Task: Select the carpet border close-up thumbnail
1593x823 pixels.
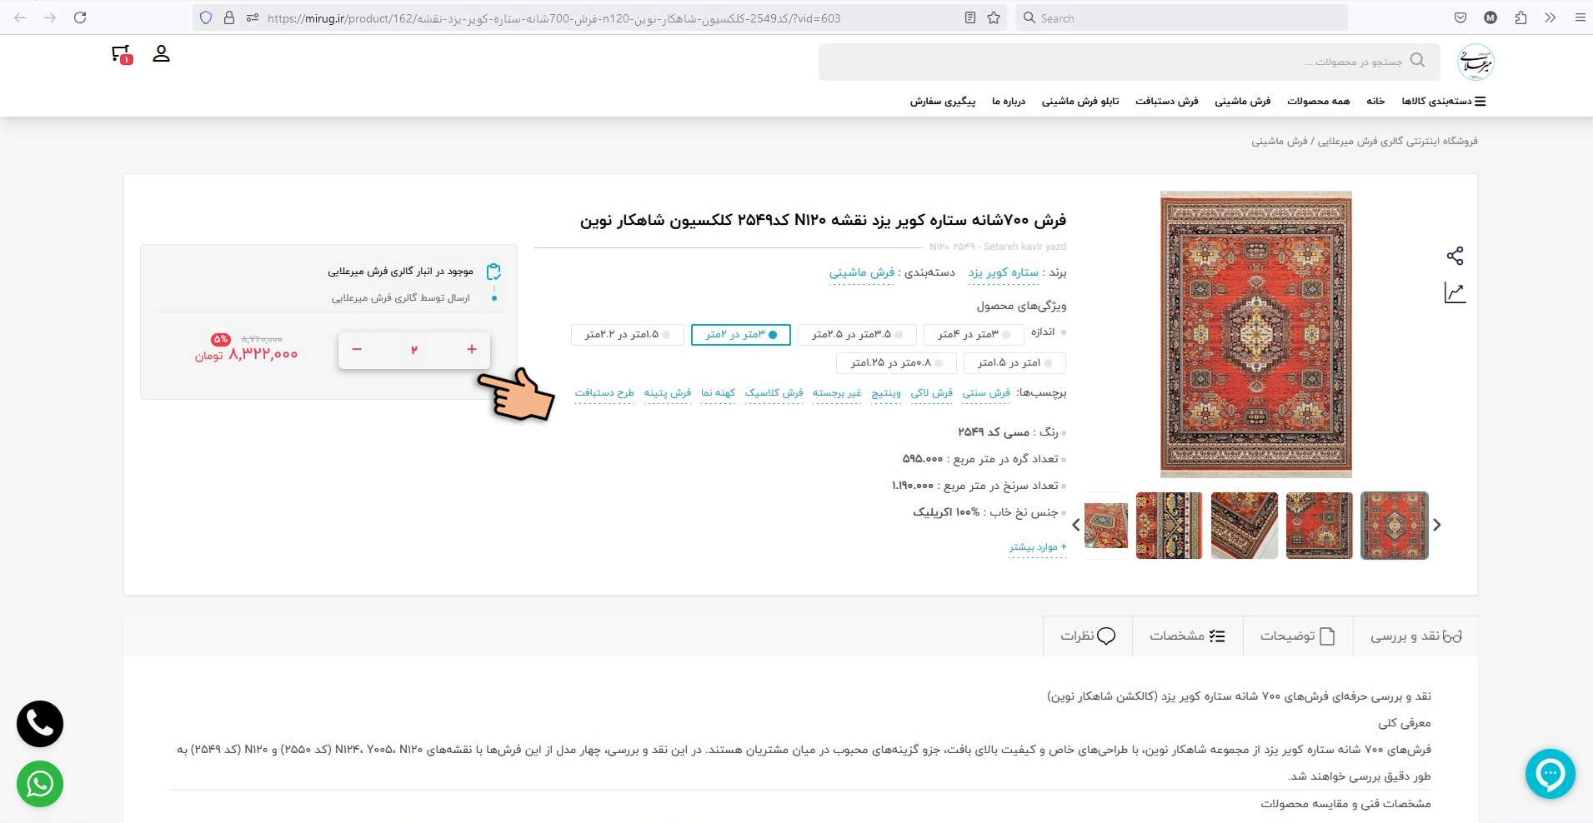Action: pyautogui.click(x=1170, y=526)
